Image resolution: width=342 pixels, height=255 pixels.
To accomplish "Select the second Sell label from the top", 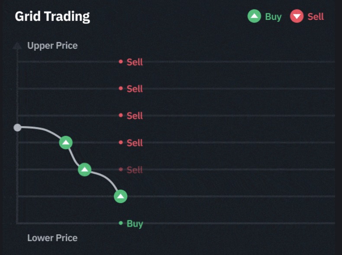I will pos(135,89).
